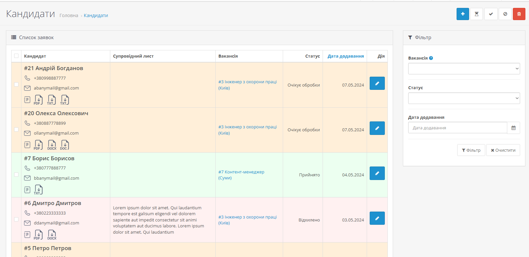Open vacancy link in the #20 Олекса Олексович row

click(x=248, y=130)
